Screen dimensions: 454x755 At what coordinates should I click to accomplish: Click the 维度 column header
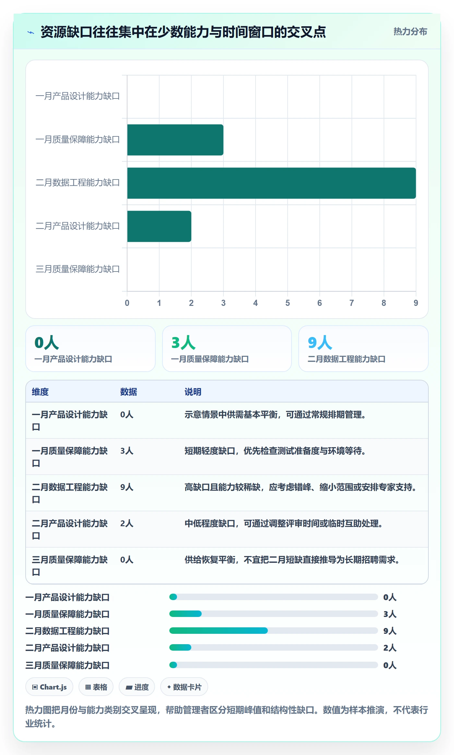click(x=40, y=392)
